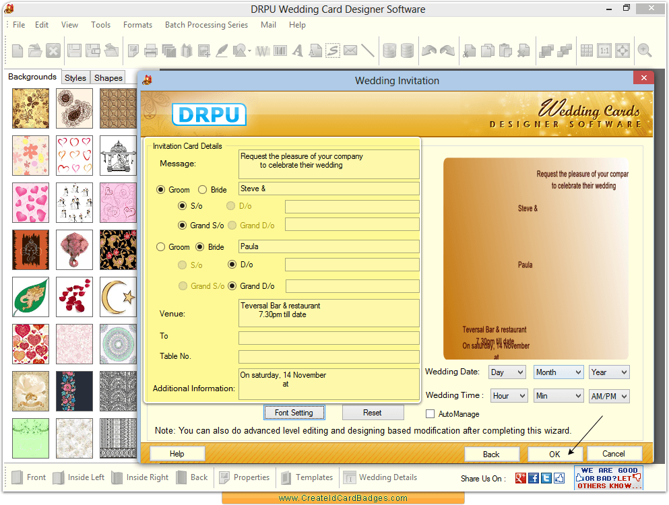Image resolution: width=669 pixels, height=505 pixels.
Task: Open the Wedding Date Month dropdown
Action: (x=559, y=372)
